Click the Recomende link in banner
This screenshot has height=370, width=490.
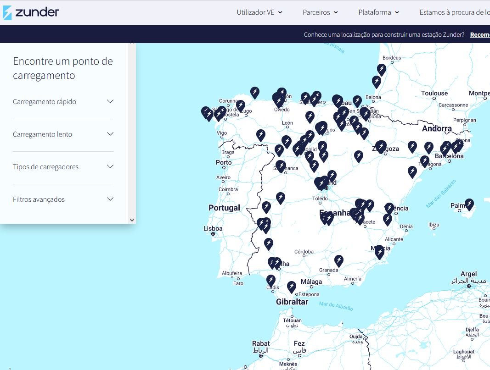479,35
